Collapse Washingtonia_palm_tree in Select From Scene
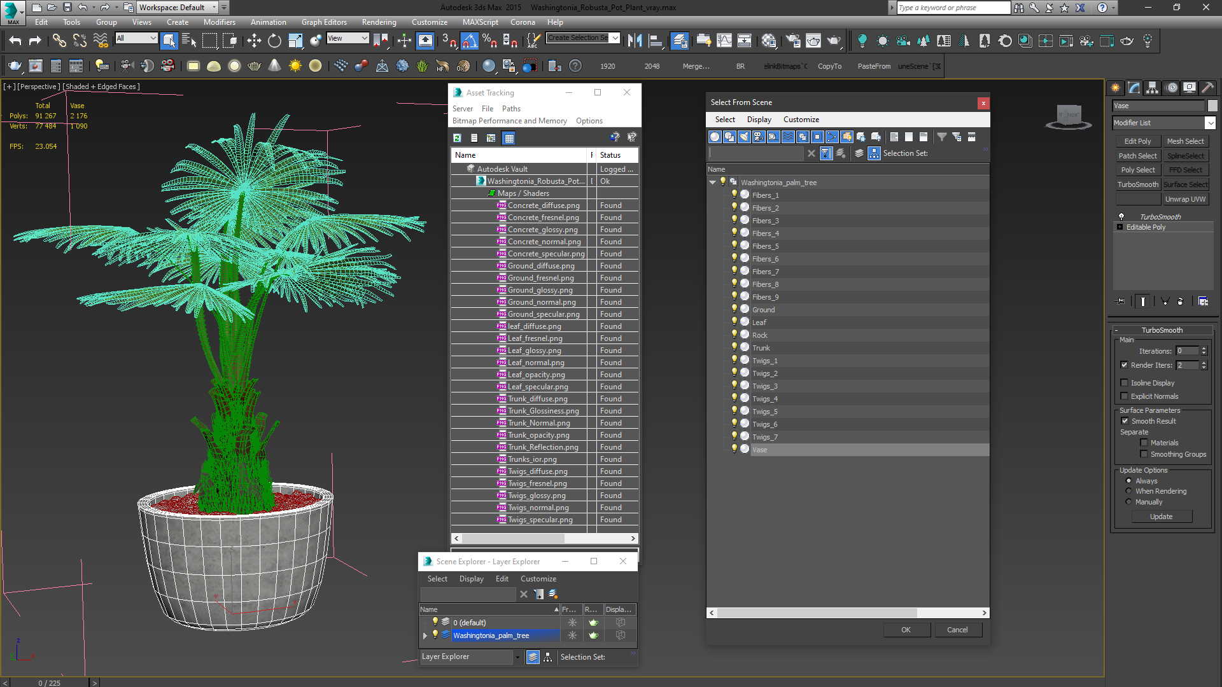Image resolution: width=1222 pixels, height=687 pixels. coord(712,183)
